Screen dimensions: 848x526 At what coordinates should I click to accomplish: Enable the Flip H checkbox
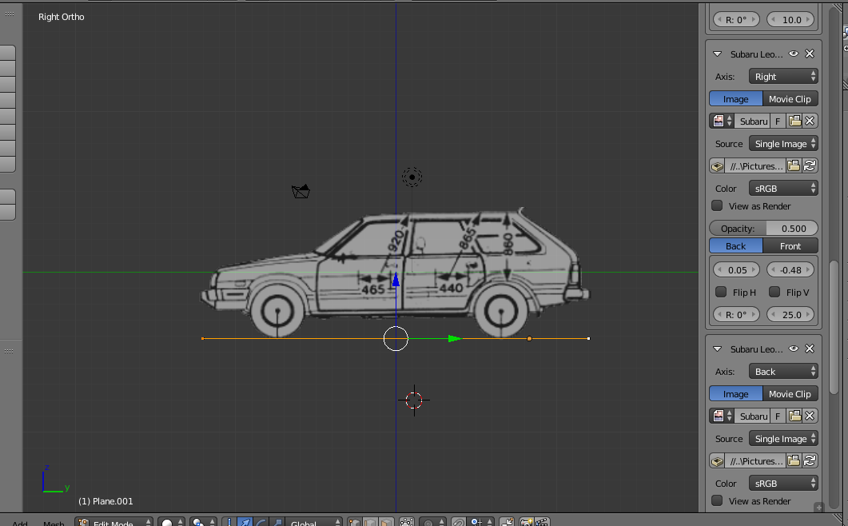pos(721,293)
